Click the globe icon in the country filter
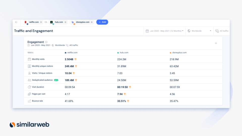Screen dimensions: 242x136 click(189, 31)
